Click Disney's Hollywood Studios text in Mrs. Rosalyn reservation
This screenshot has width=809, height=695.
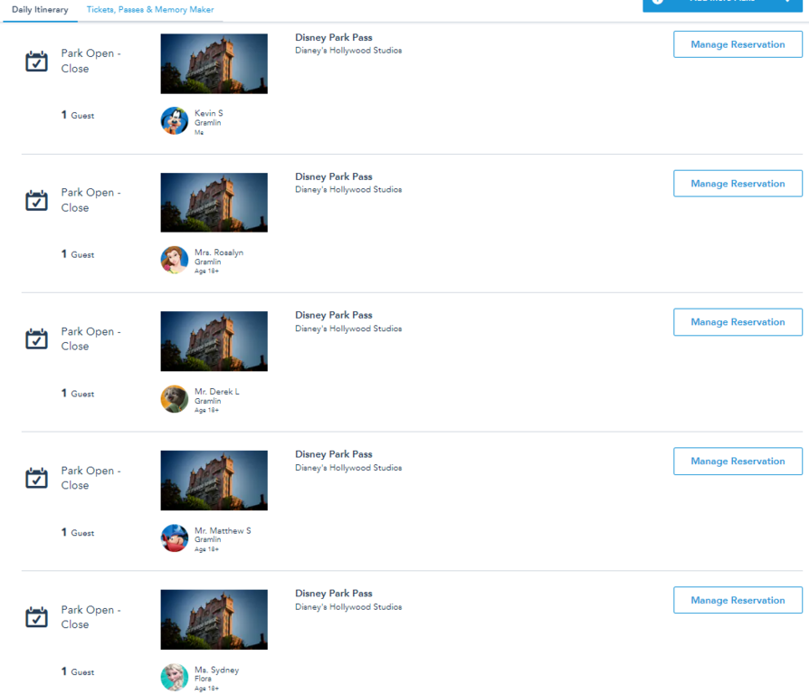(348, 190)
